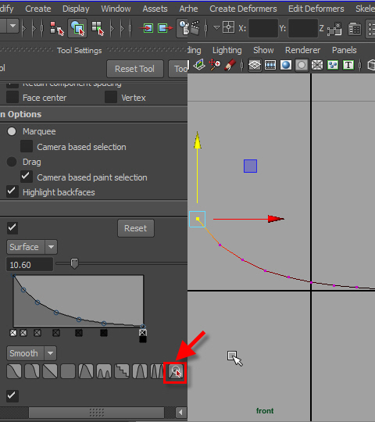Enable the Face center checkbox

pyautogui.click(x=12, y=98)
